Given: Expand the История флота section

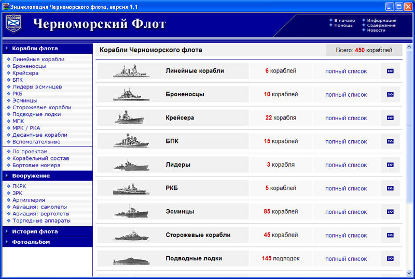Looking at the screenshot, I should tap(35, 231).
